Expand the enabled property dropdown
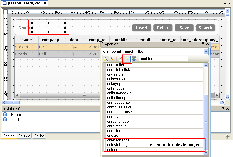The width and height of the screenshot is (233, 157). pyautogui.click(x=190, y=59)
